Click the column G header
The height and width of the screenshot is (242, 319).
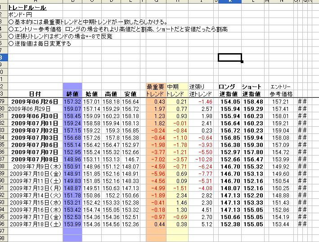point(156,2)
